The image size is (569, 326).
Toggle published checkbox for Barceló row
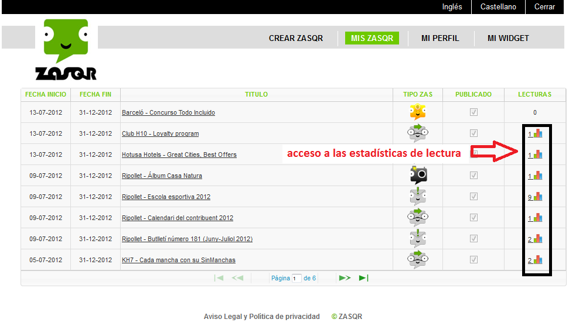point(473,112)
